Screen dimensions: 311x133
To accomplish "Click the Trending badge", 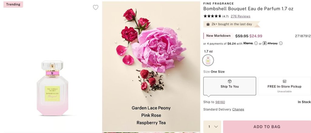I will click(x=13, y=4).
